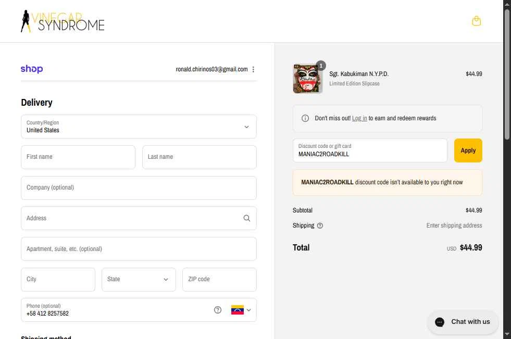Click the Enter shipping address text
This screenshot has width=511, height=339.
point(454,225)
